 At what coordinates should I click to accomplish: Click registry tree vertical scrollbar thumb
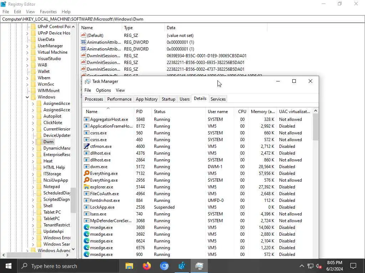(73, 200)
